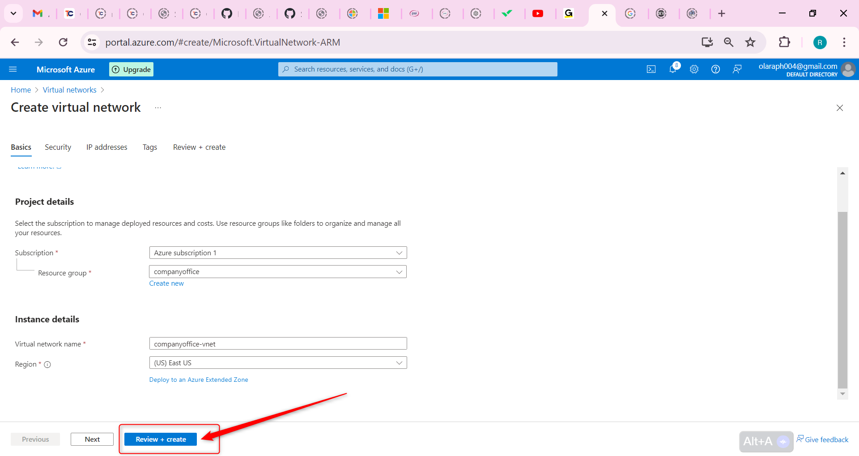Open the account avatar for olaraph004@gmail.com

tap(848, 69)
